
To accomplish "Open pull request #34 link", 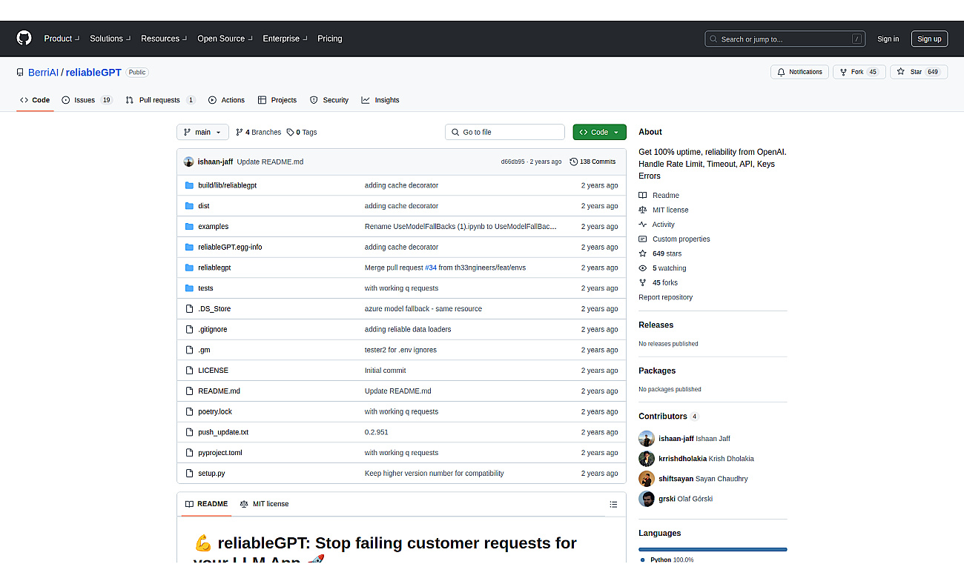I will coord(431,268).
